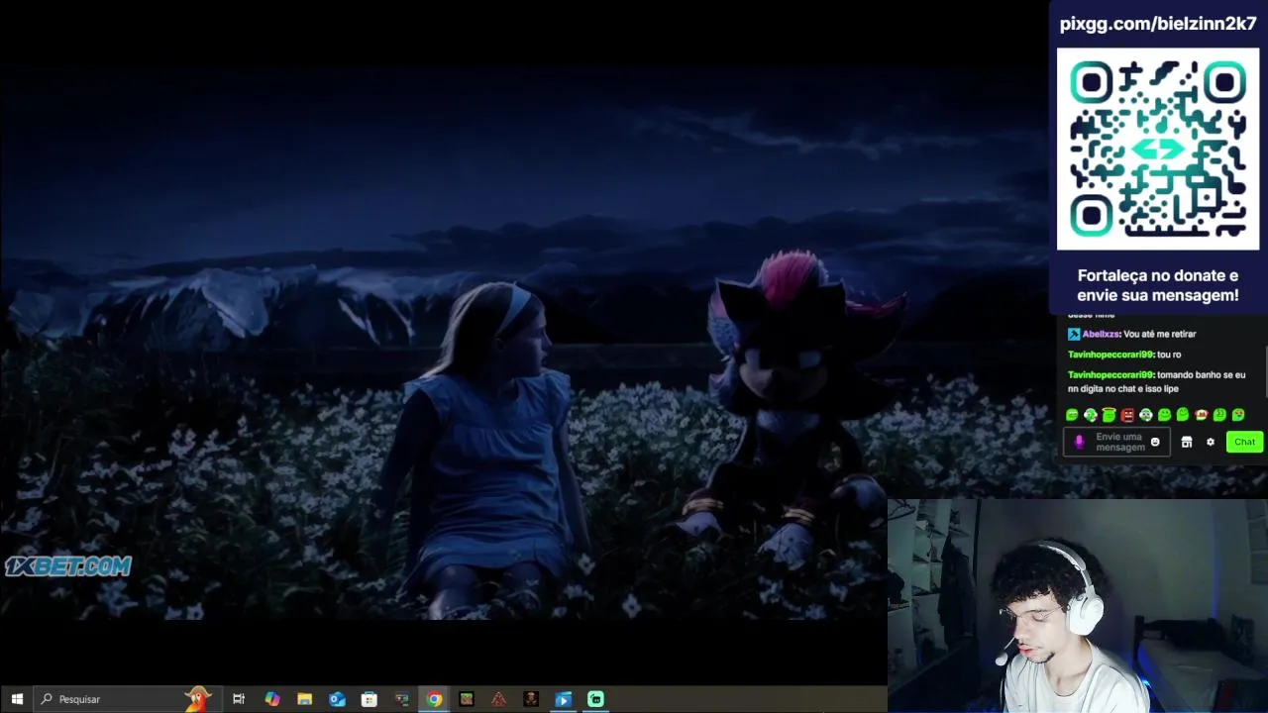Click the pixgg.com/bielzinn2k7 link text

click(1158, 24)
